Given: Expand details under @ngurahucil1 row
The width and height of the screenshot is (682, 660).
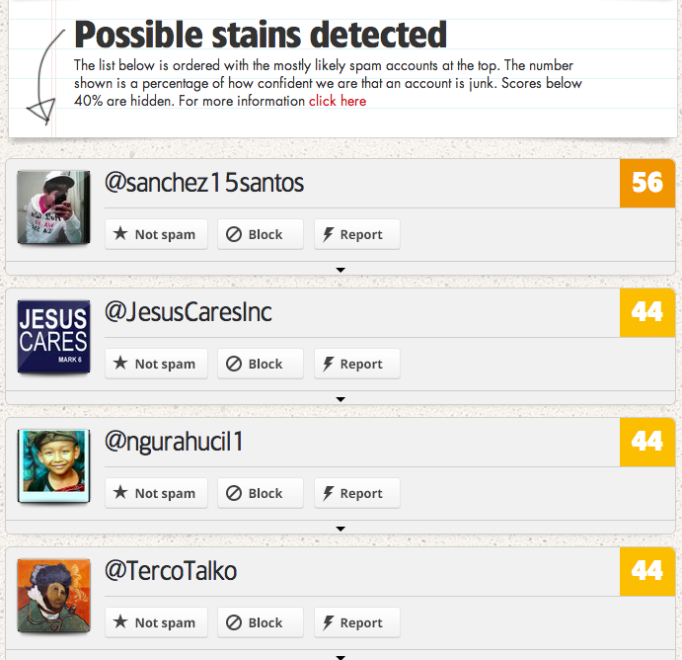Looking at the screenshot, I should (341, 529).
